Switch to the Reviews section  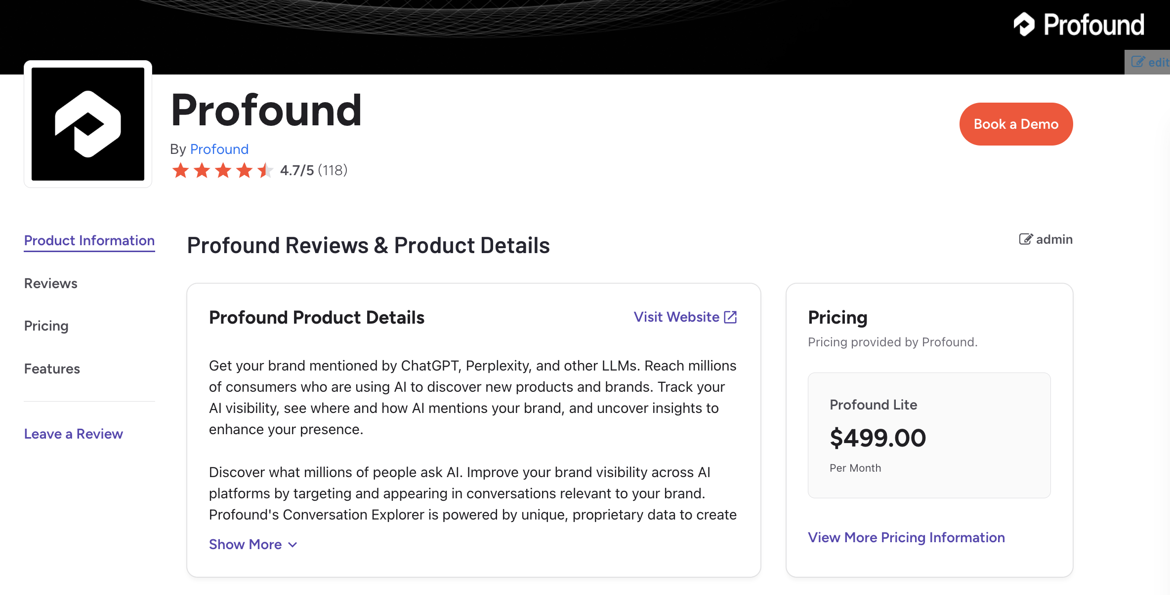click(50, 283)
